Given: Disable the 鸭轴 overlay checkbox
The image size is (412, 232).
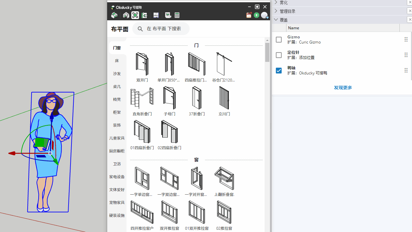Looking at the screenshot, I should pyautogui.click(x=279, y=71).
